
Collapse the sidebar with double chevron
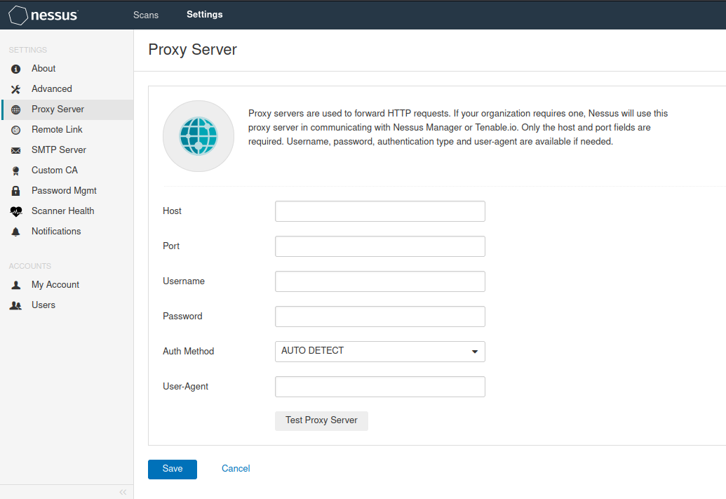click(x=123, y=492)
